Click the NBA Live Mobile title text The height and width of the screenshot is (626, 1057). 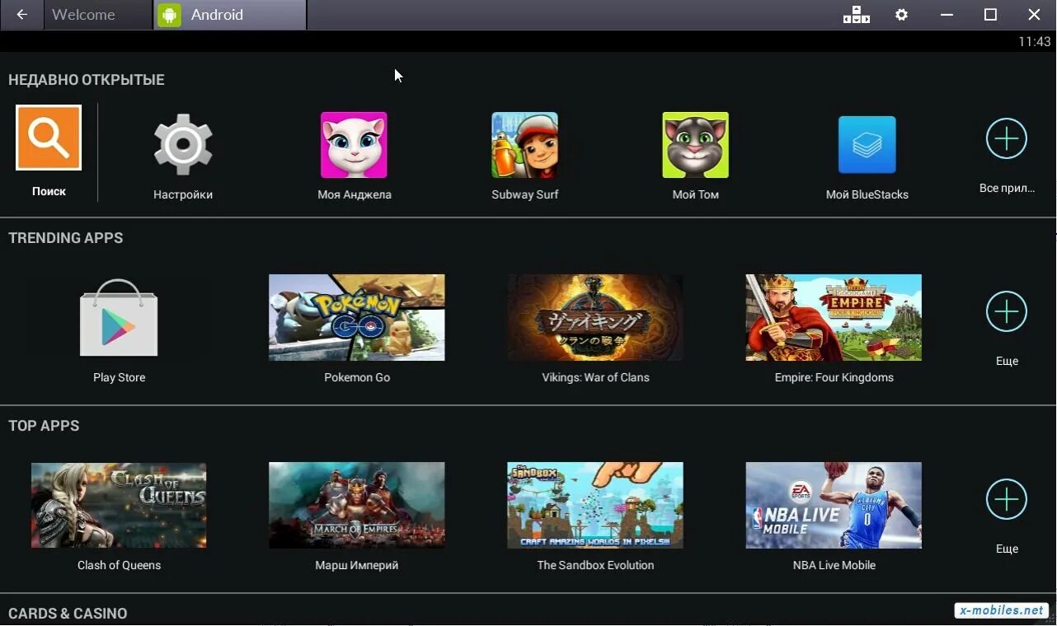click(834, 566)
